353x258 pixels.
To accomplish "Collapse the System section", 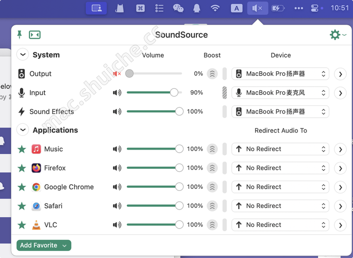I will [x=22, y=55].
